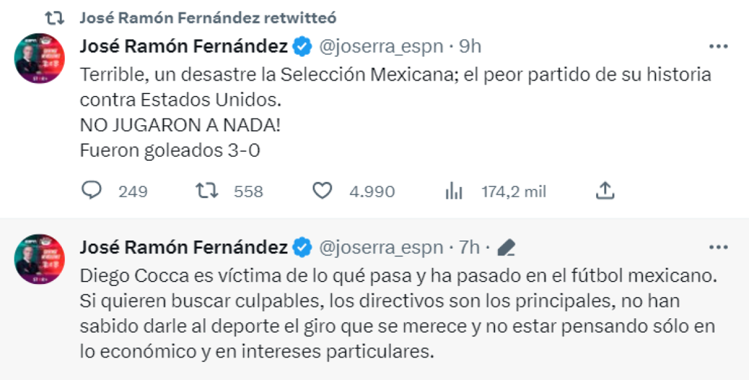Image resolution: width=749 pixels, height=380 pixels.
Task: Click the 4.990 likes count
Action: coord(371,191)
